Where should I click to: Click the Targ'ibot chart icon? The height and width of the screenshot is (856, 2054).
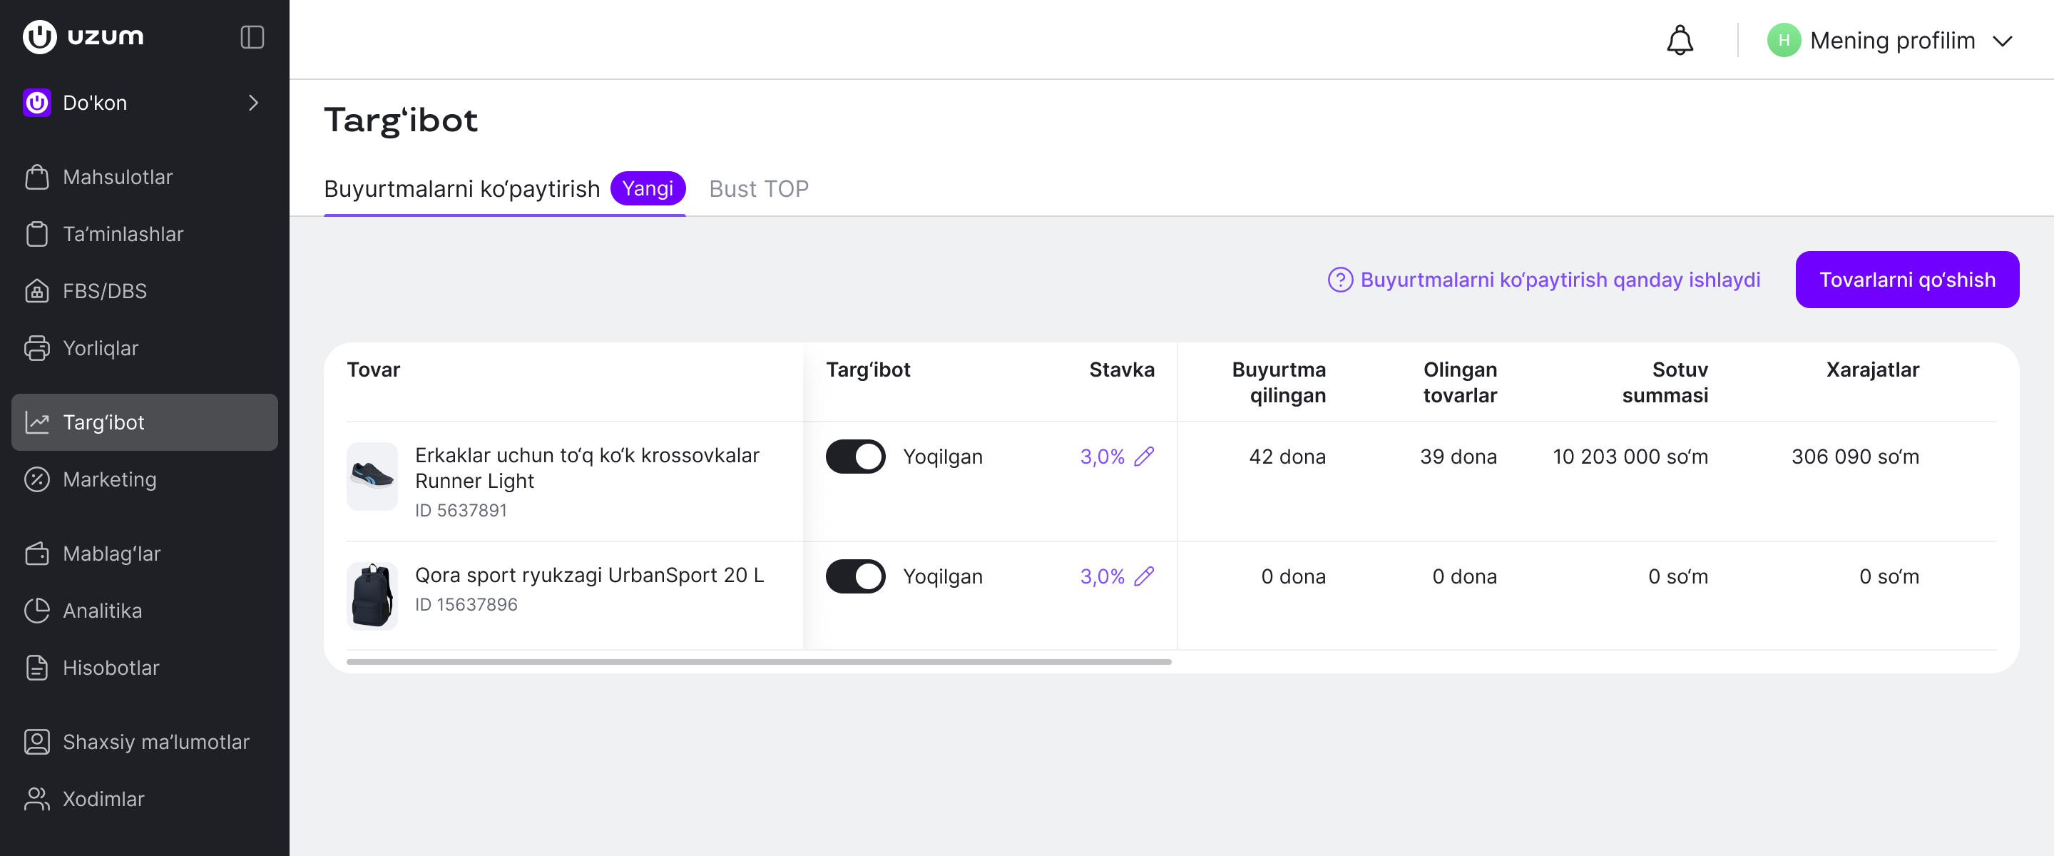click(36, 422)
